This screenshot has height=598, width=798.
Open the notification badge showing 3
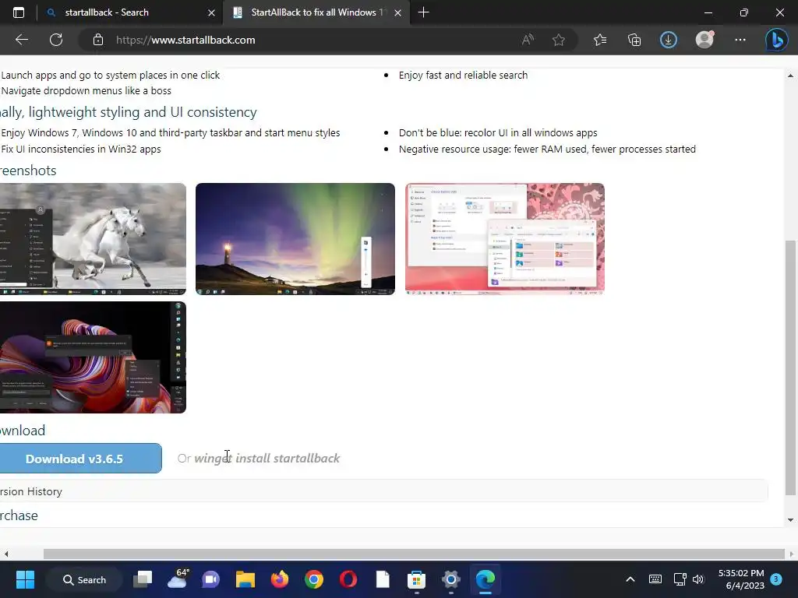coord(776,579)
